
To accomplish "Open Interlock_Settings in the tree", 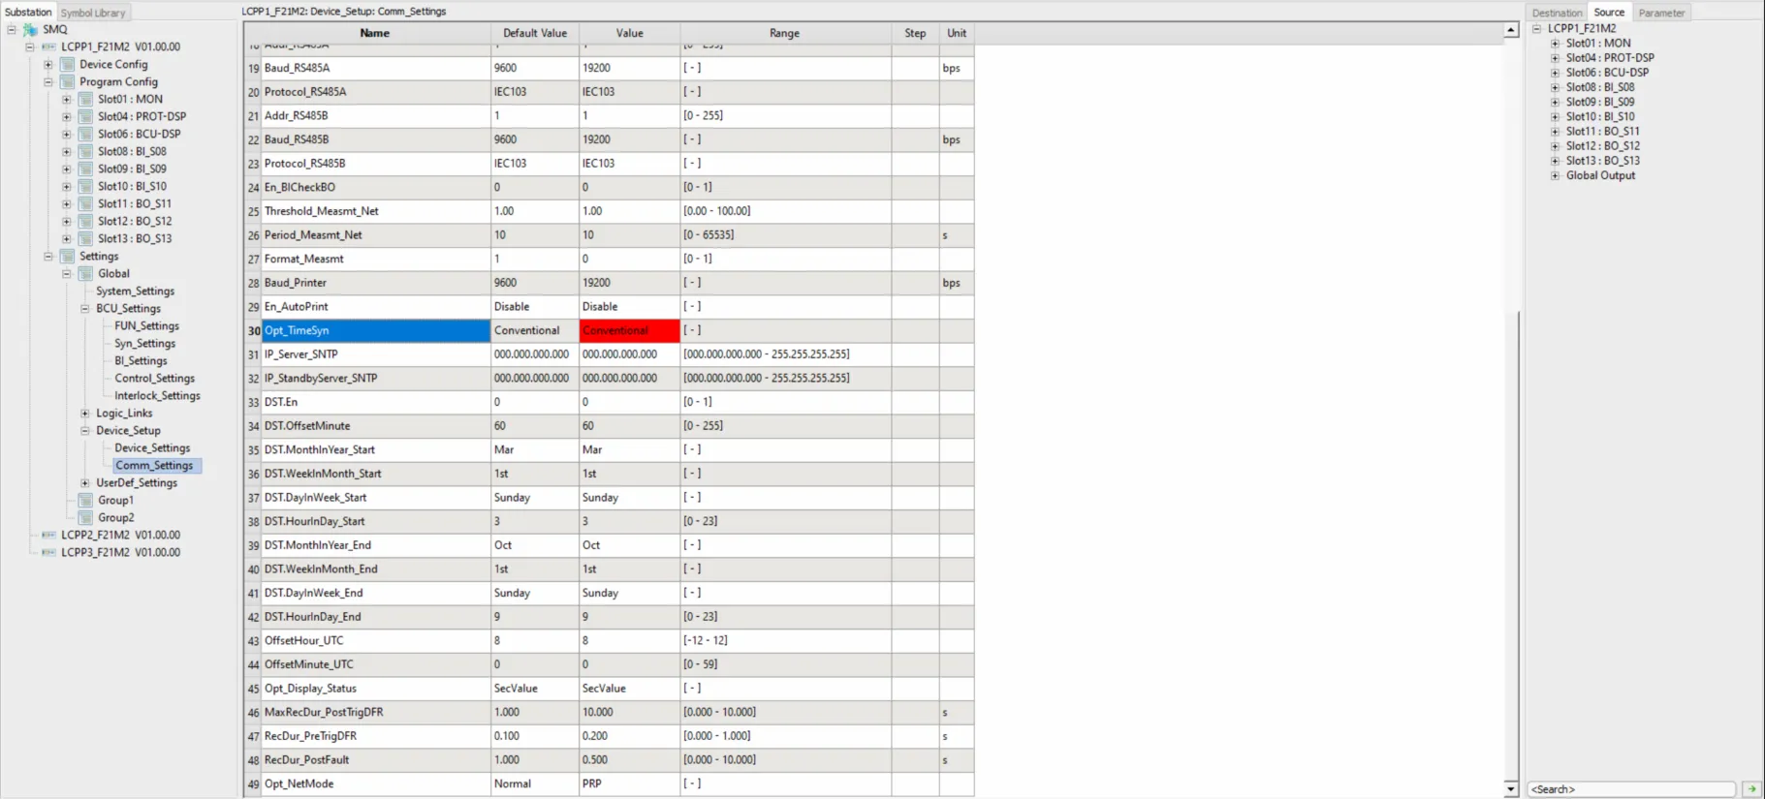I will coord(157,395).
